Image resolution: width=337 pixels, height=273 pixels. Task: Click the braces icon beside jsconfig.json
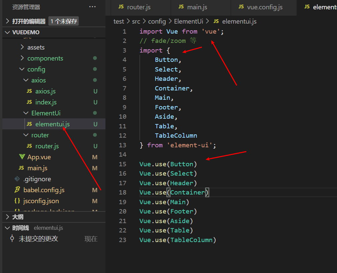coord(17,201)
